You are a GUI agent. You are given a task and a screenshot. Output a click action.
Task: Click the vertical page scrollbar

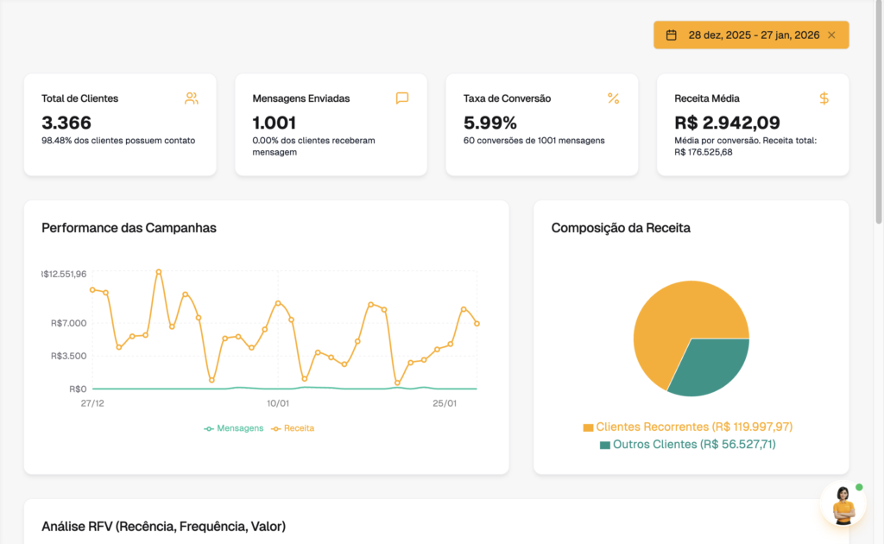click(x=878, y=113)
